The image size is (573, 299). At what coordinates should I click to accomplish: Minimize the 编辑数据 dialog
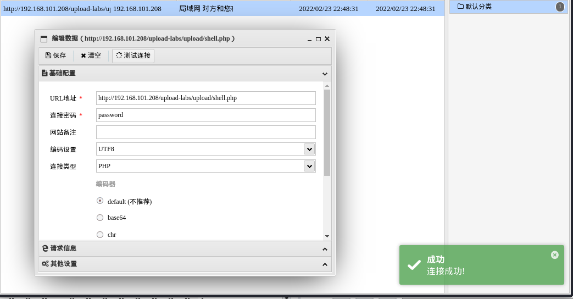click(x=309, y=38)
